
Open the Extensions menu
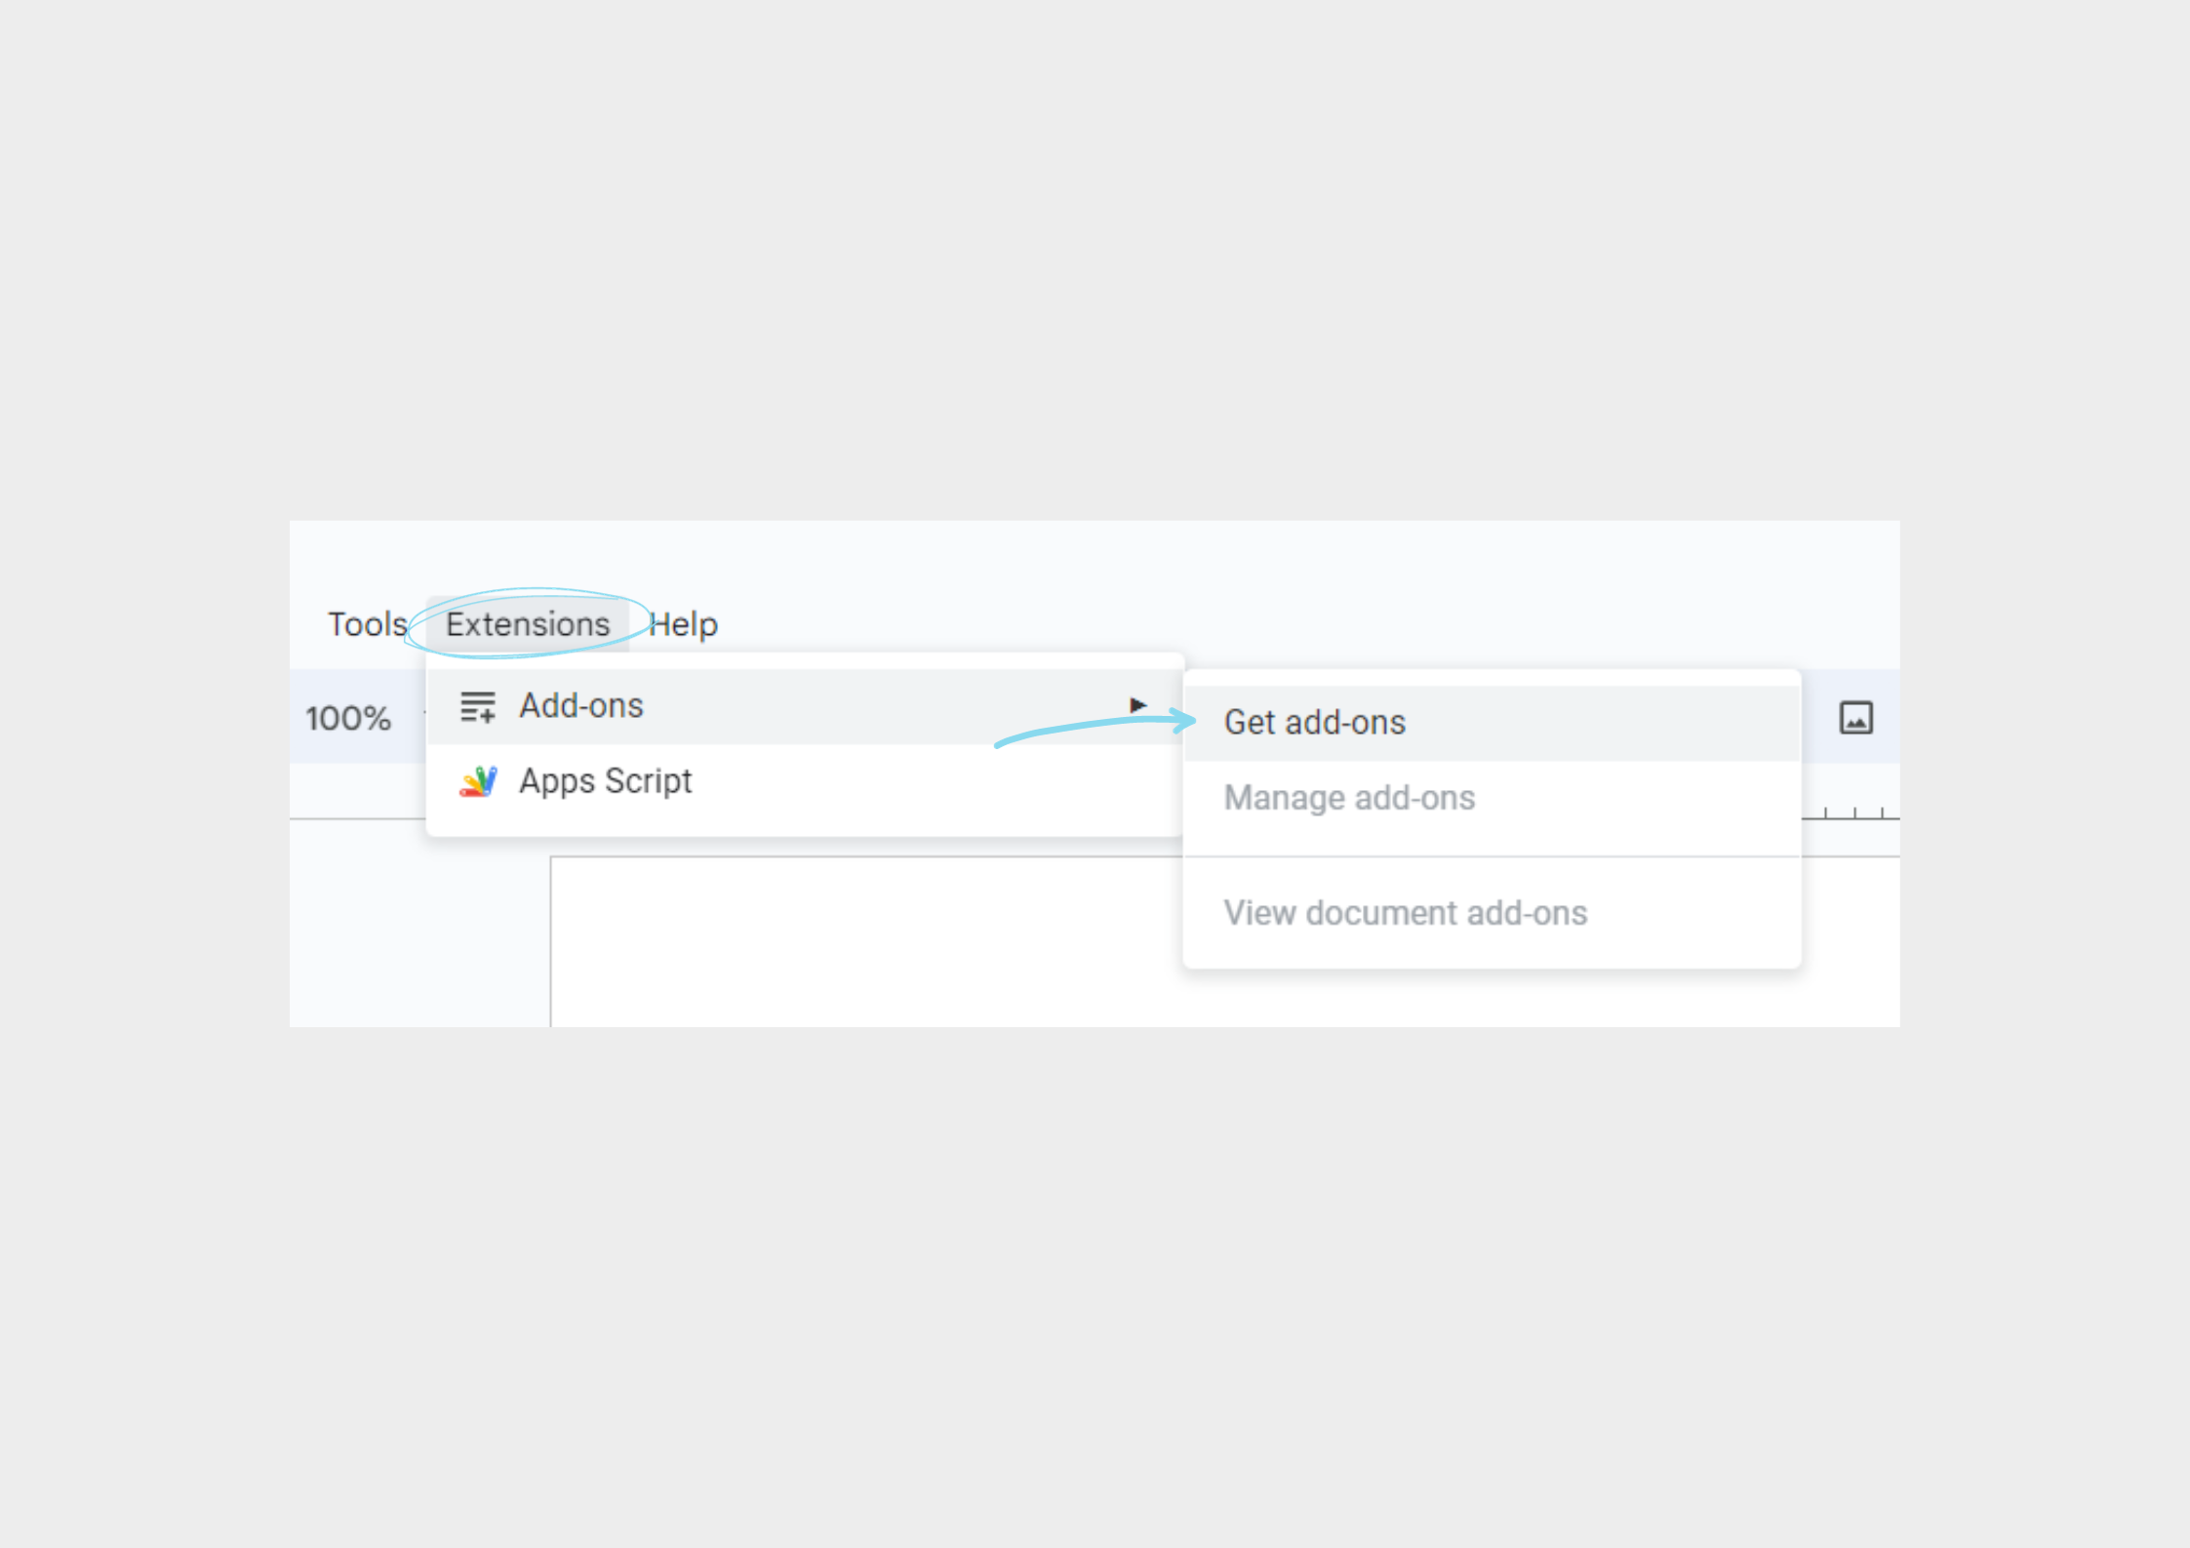528,624
